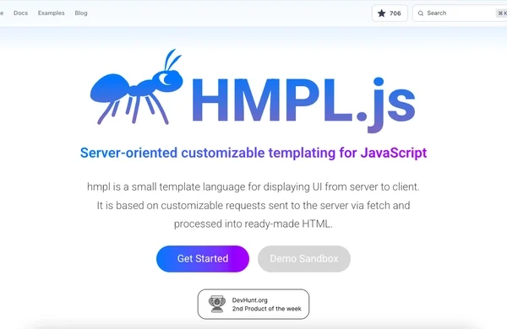
Task: Click the 706 star count
Action: point(395,13)
